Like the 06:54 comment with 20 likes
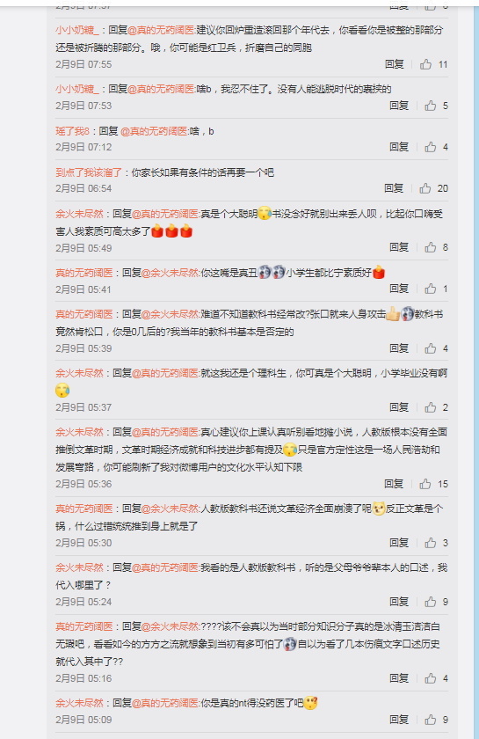Viewport: 479px width, 739px height. point(425,188)
